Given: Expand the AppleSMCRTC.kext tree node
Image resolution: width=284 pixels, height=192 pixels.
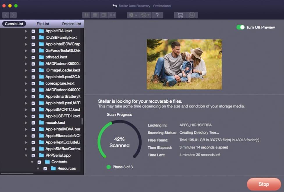Looking at the screenshot, I should click(26, 109).
